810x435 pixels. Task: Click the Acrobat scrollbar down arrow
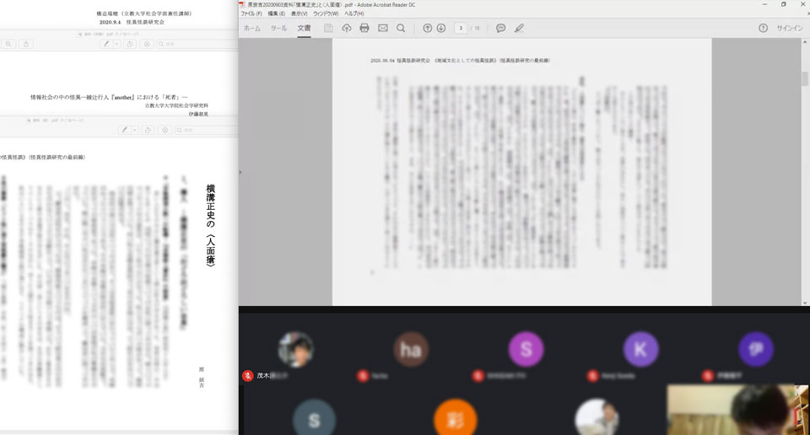tap(805, 303)
